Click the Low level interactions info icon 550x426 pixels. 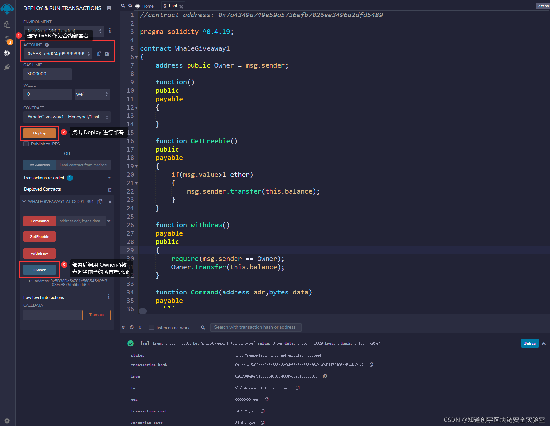click(x=109, y=296)
